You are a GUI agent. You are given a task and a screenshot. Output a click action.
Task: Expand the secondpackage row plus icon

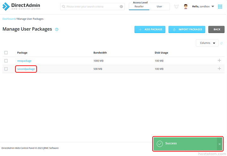click(x=219, y=69)
